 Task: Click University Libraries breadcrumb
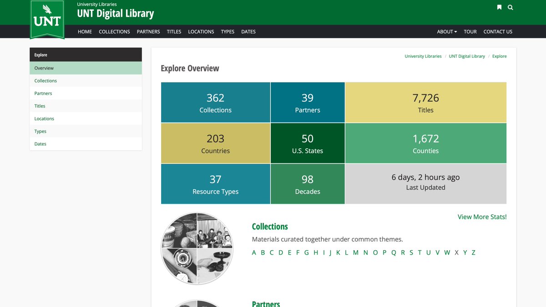tap(423, 56)
